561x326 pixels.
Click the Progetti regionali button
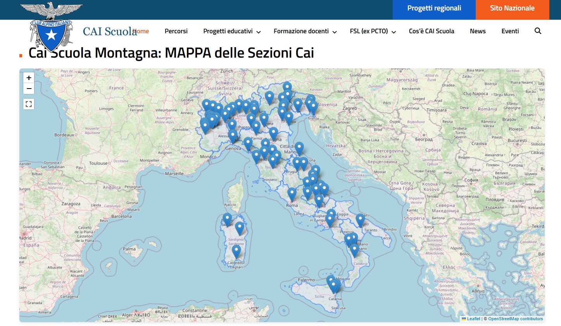point(434,9)
